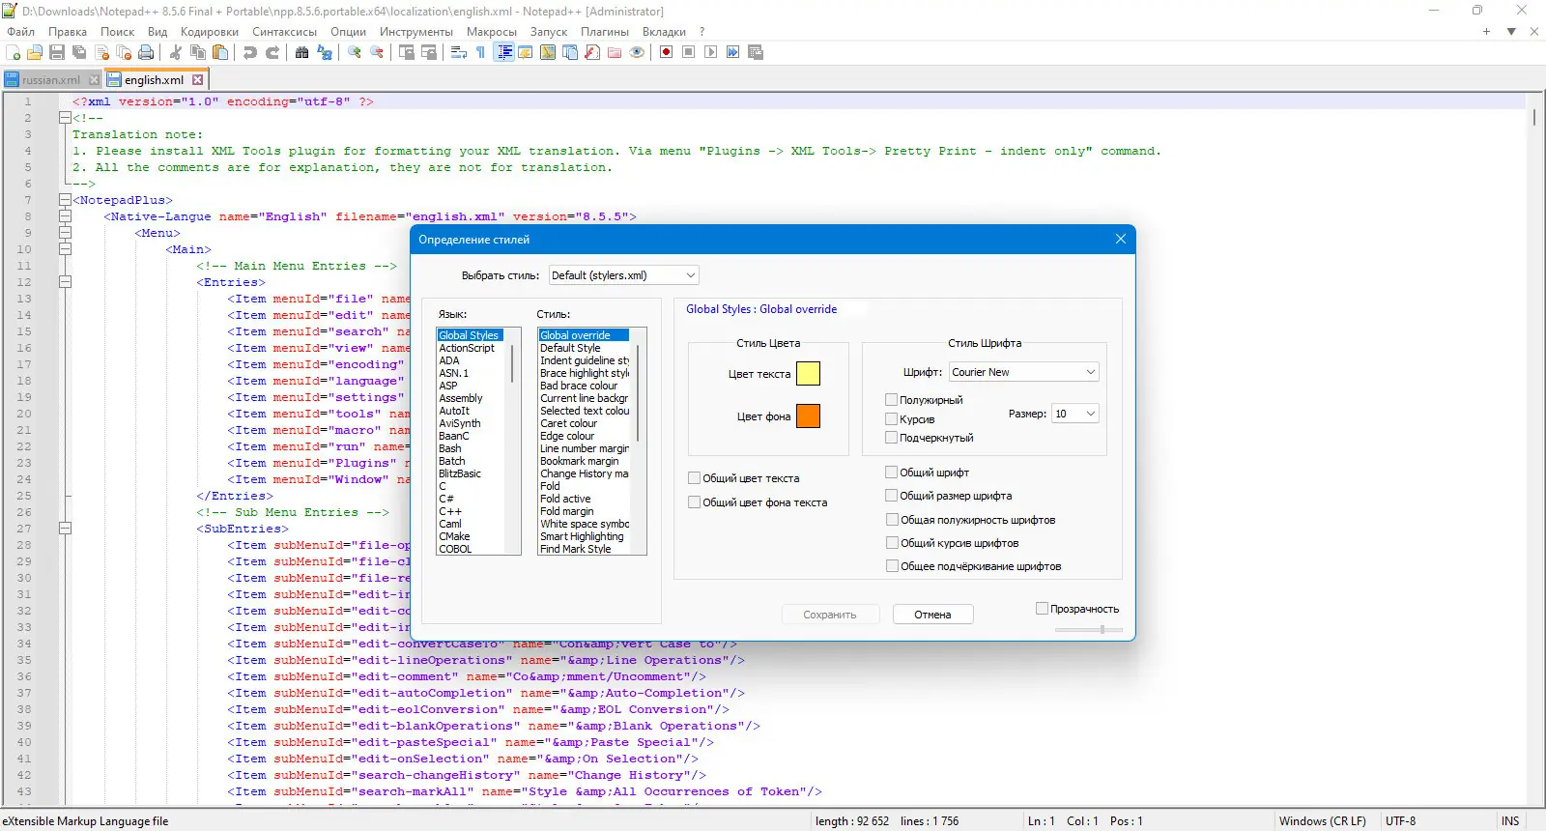Click the Print toolbar icon
The image size is (1546, 831).
[146, 52]
